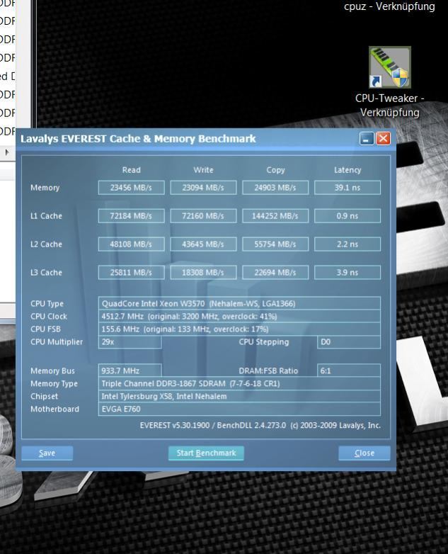Select the Memory Read value 23456 MB/s
The width and height of the screenshot is (448, 554).
pyautogui.click(x=132, y=188)
